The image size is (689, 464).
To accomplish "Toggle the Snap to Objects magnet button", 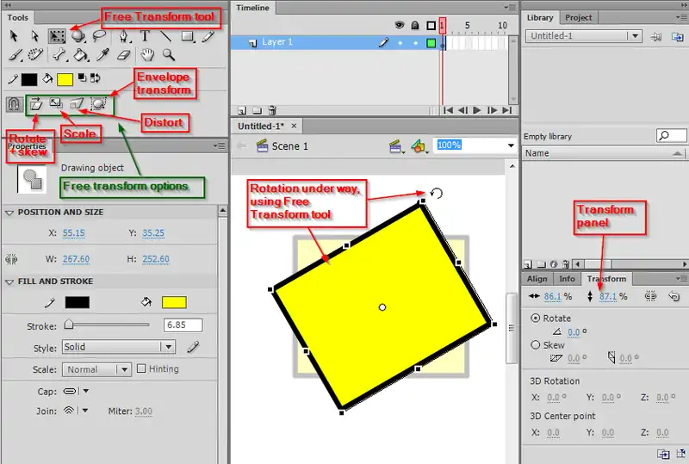I will coord(15,104).
